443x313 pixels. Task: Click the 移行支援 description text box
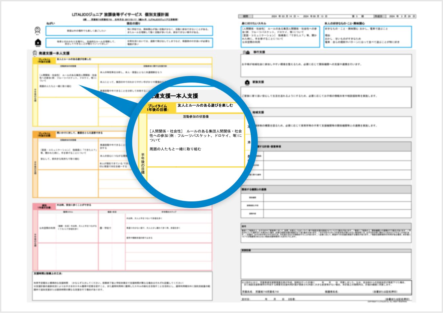(326, 66)
